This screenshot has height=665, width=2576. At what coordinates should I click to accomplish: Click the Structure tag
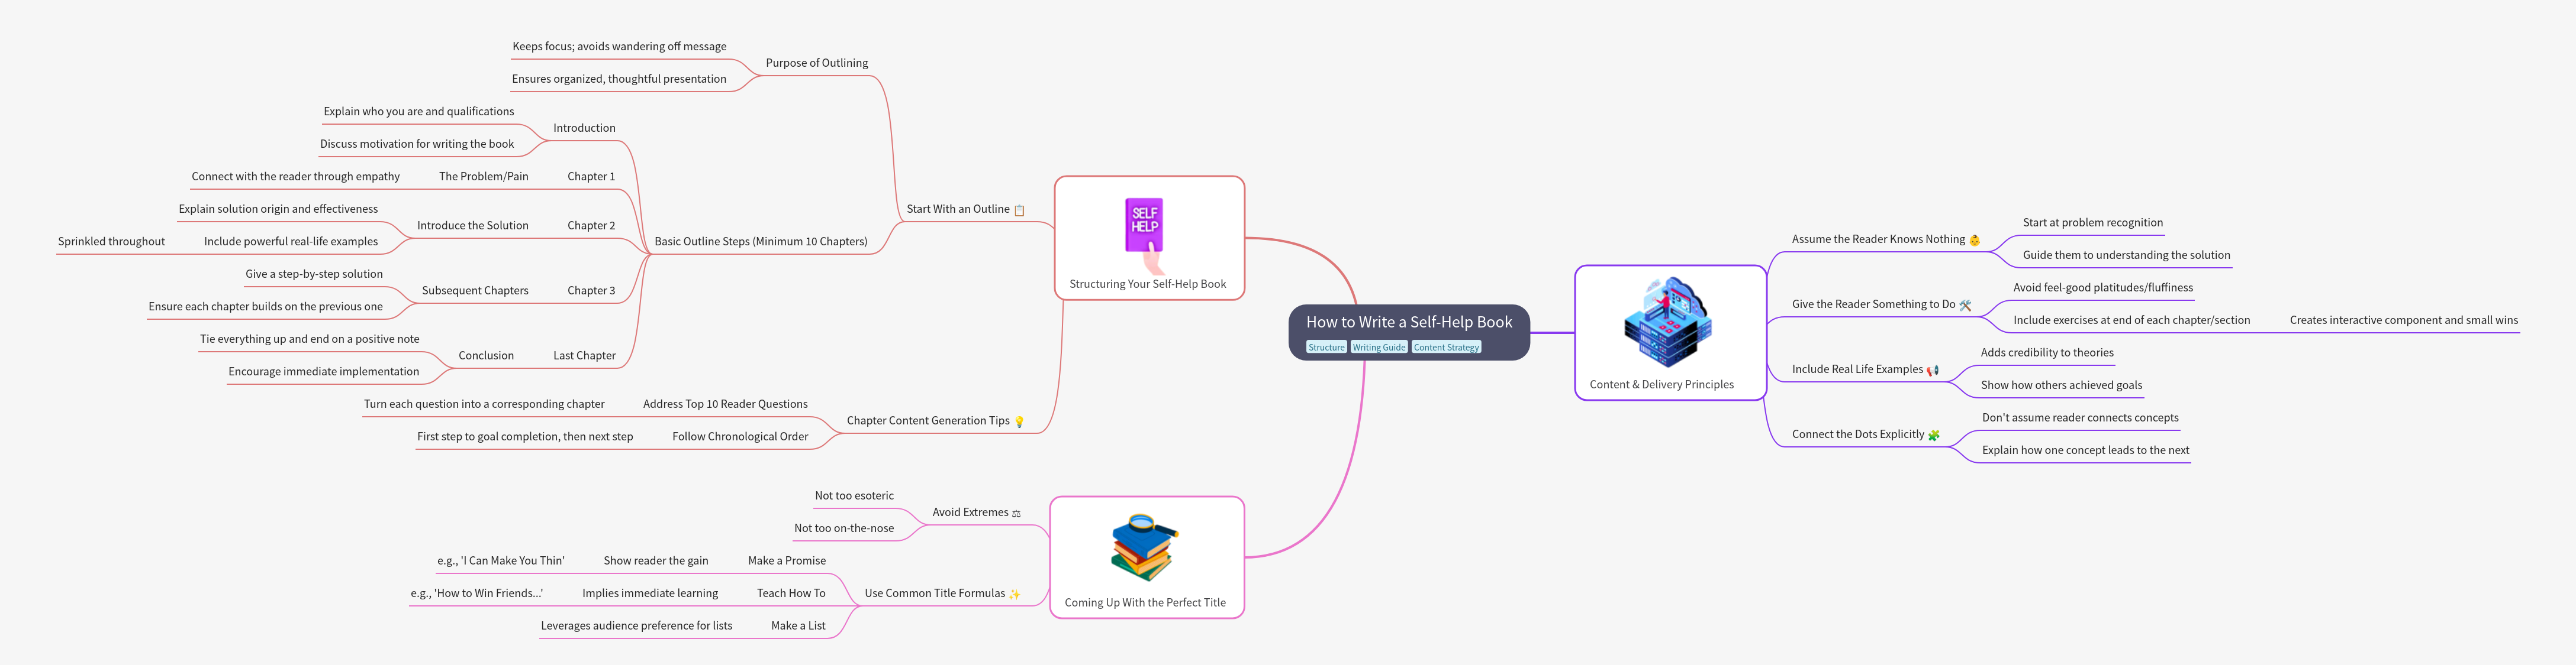click(x=1326, y=348)
